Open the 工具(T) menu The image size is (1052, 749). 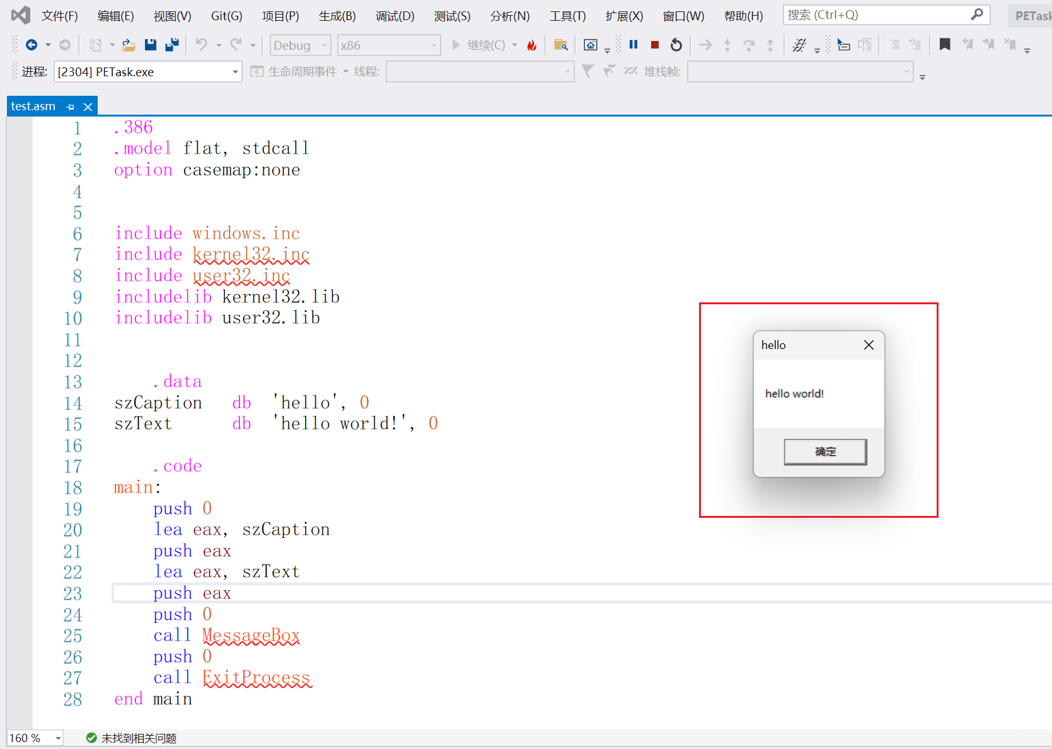point(567,16)
